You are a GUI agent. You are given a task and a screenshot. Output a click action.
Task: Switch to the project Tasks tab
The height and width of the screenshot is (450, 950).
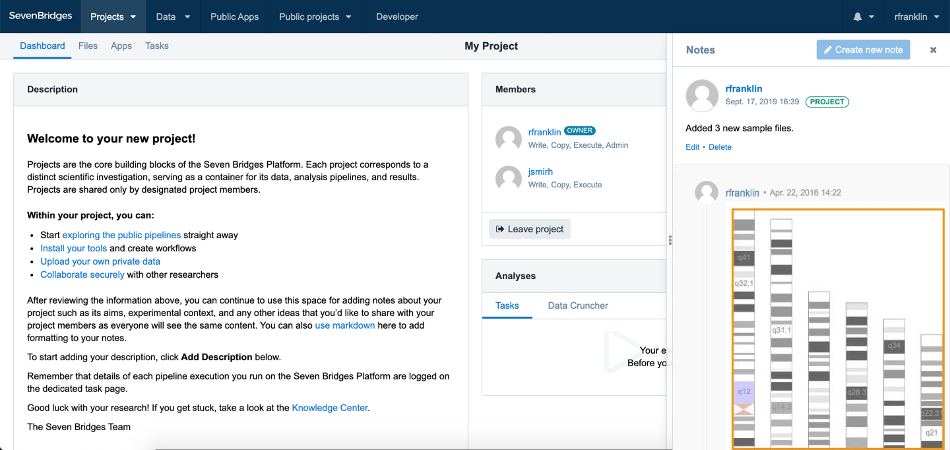coord(157,46)
